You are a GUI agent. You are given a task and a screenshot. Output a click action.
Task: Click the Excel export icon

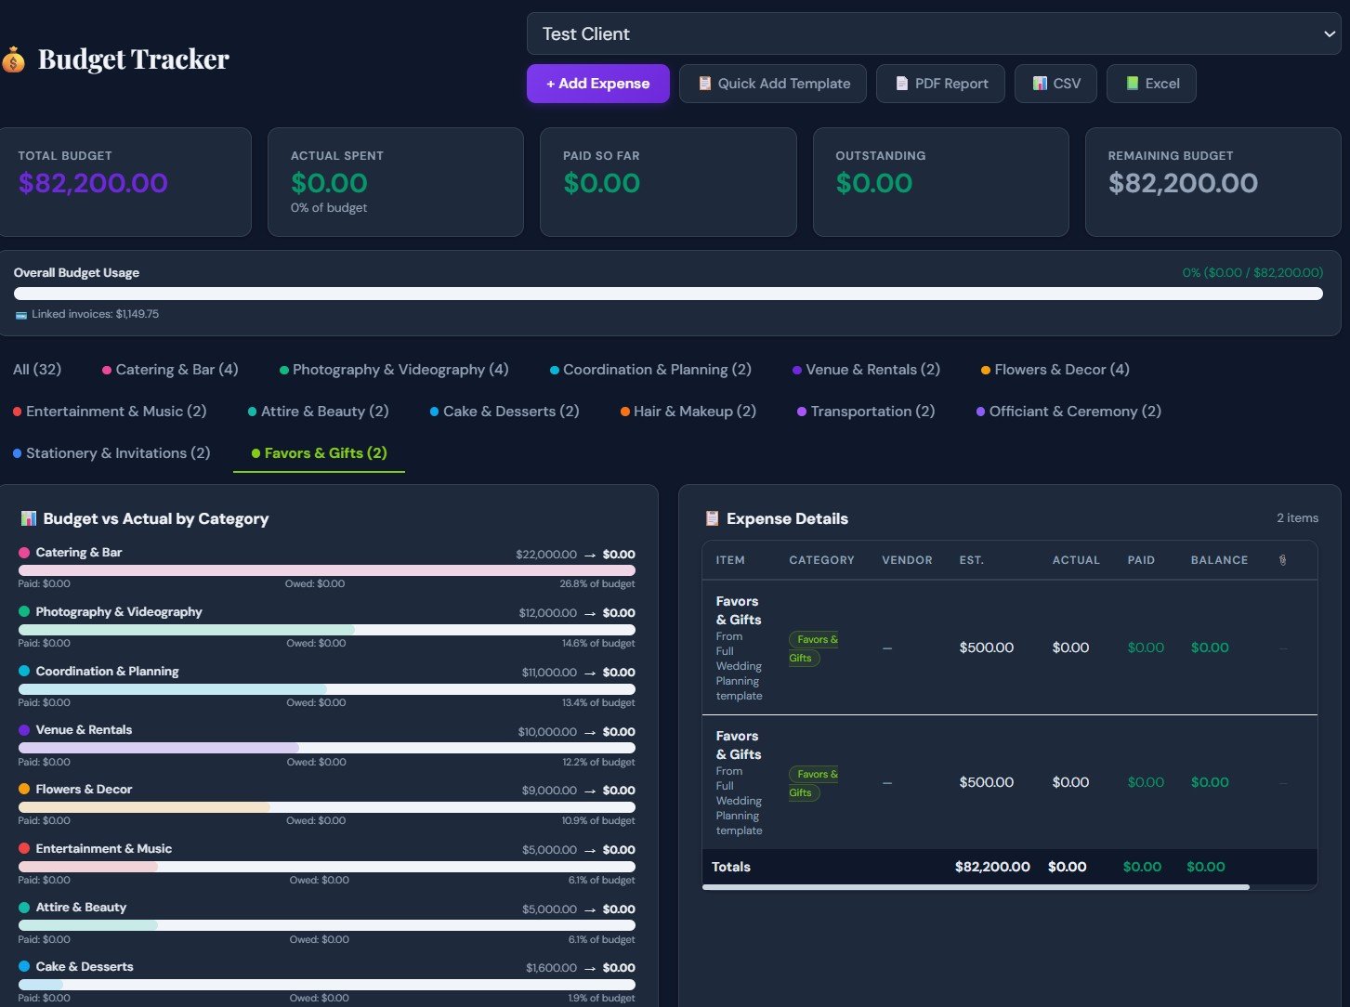(x=1132, y=84)
